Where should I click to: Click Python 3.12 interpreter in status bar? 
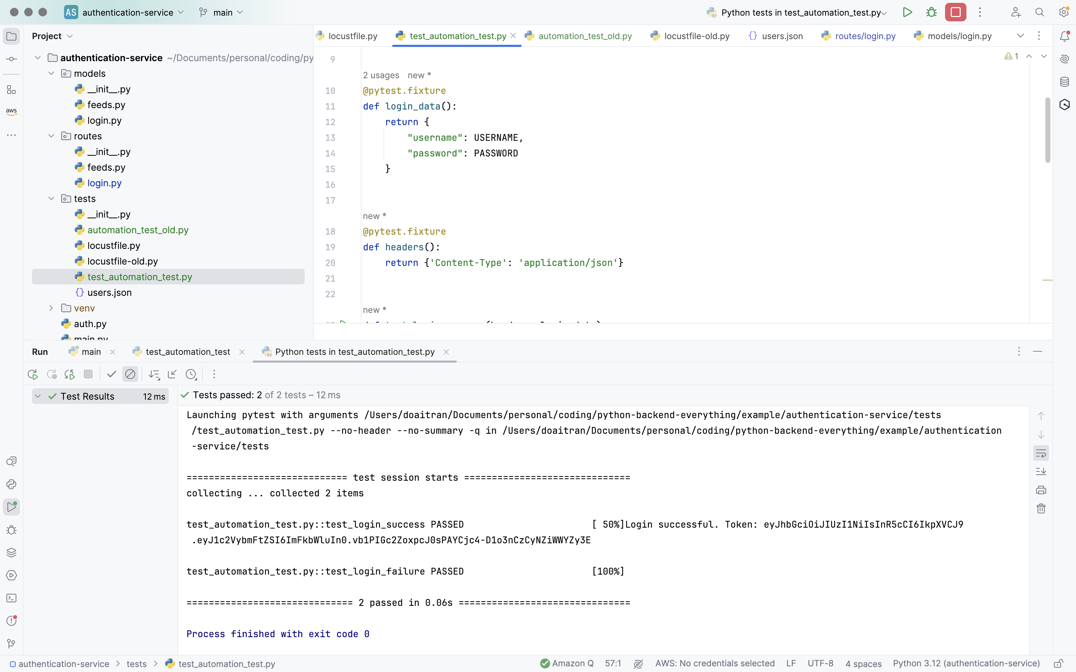click(x=966, y=663)
